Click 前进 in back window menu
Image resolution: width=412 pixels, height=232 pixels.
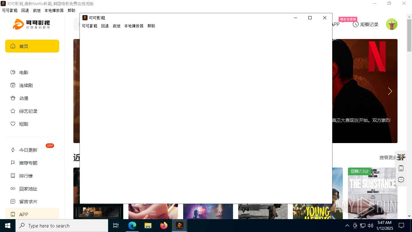(37, 11)
